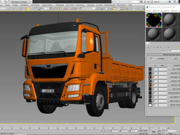The height and width of the screenshot is (135, 180).
Task: Open the Rendering menu
Action: tap(60, 5)
